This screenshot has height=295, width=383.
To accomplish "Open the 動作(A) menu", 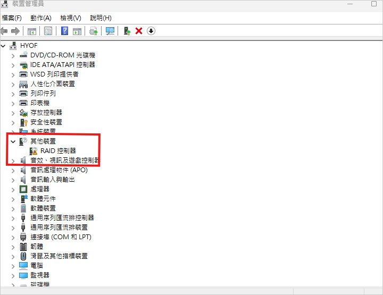I will click(41, 18).
